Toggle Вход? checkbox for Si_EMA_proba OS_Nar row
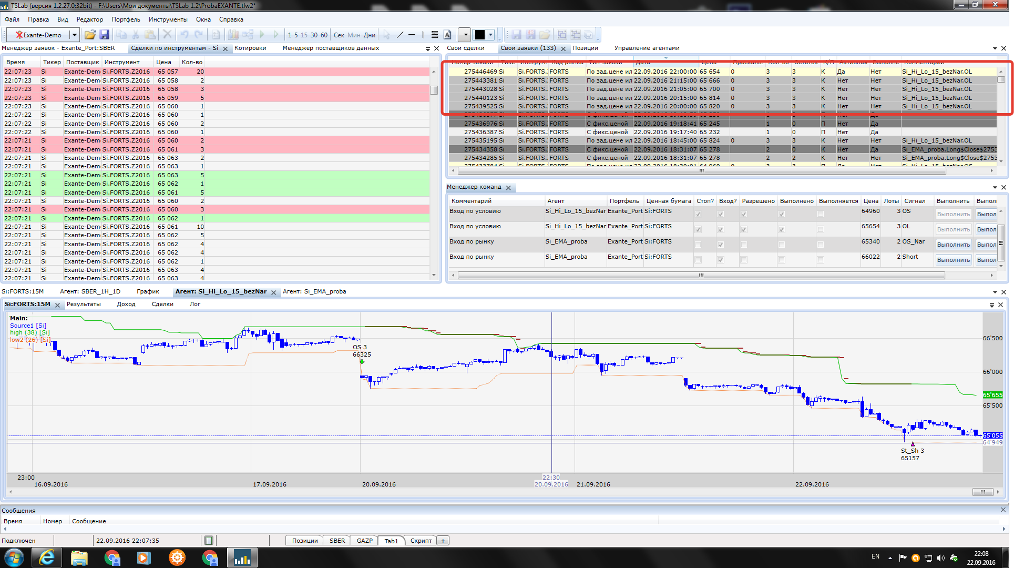1014x568 pixels. pyautogui.click(x=721, y=245)
